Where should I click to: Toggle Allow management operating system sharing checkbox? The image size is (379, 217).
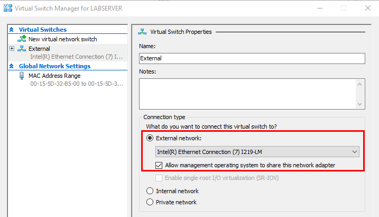159,165
